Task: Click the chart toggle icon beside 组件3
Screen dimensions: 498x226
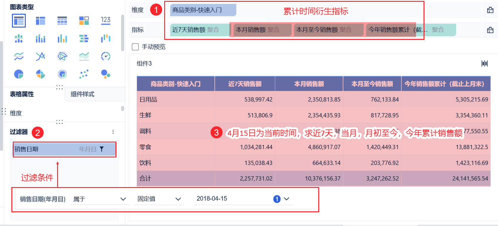Action: tap(485, 63)
